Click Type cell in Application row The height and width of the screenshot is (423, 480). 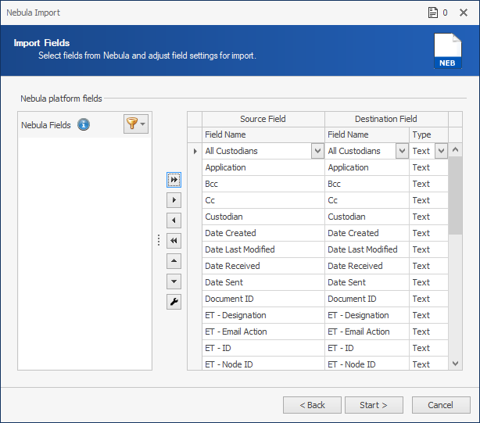tap(428, 167)
